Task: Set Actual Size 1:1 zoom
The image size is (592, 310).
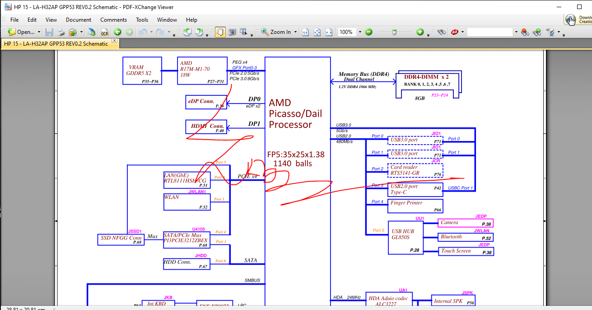Action: [305, 32]
